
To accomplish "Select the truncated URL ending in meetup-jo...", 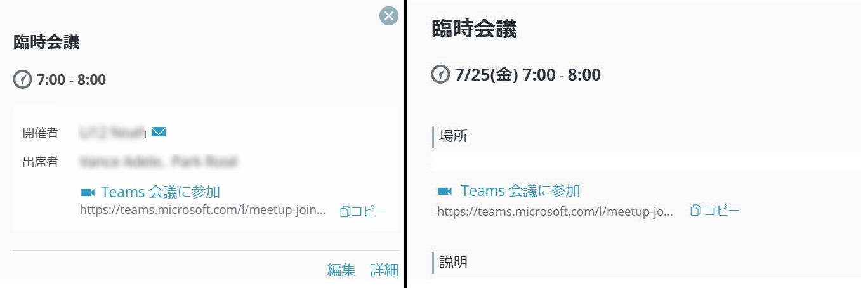I will click(x=555, y=211).
